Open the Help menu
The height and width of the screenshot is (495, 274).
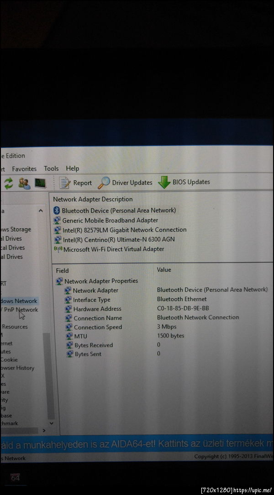[x=73, y=169]
